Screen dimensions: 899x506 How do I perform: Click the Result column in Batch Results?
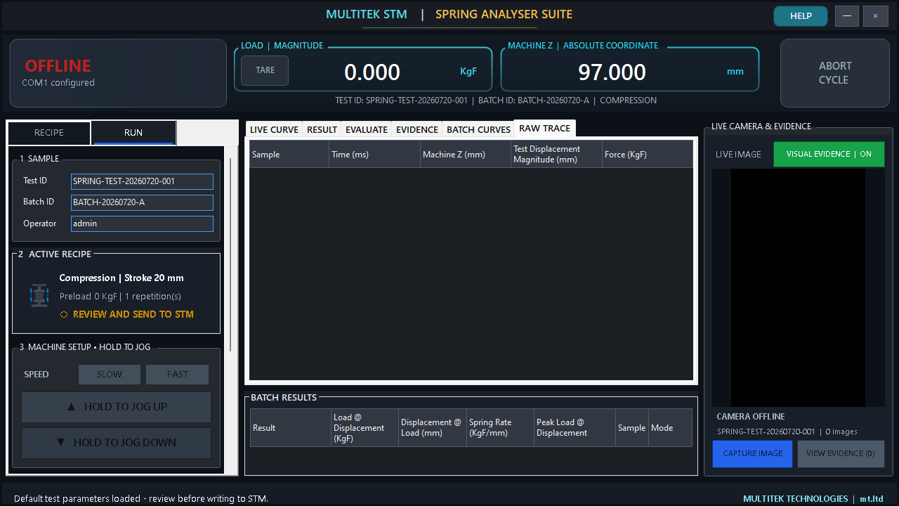[x=291, y=428]
